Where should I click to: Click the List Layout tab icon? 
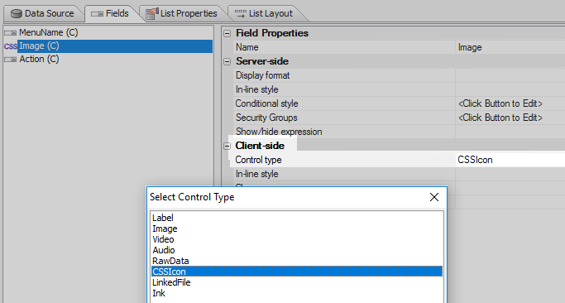click(x=241, y=14)
